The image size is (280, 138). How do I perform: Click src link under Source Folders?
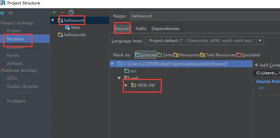click(x=261, y=88)
